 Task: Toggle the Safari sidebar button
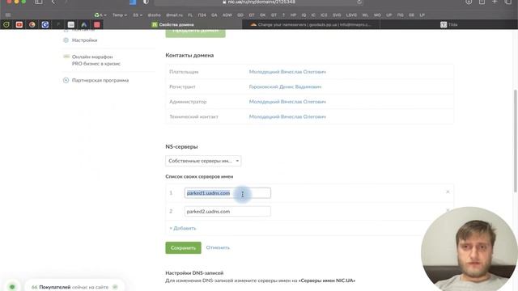[x=39, y=2]
